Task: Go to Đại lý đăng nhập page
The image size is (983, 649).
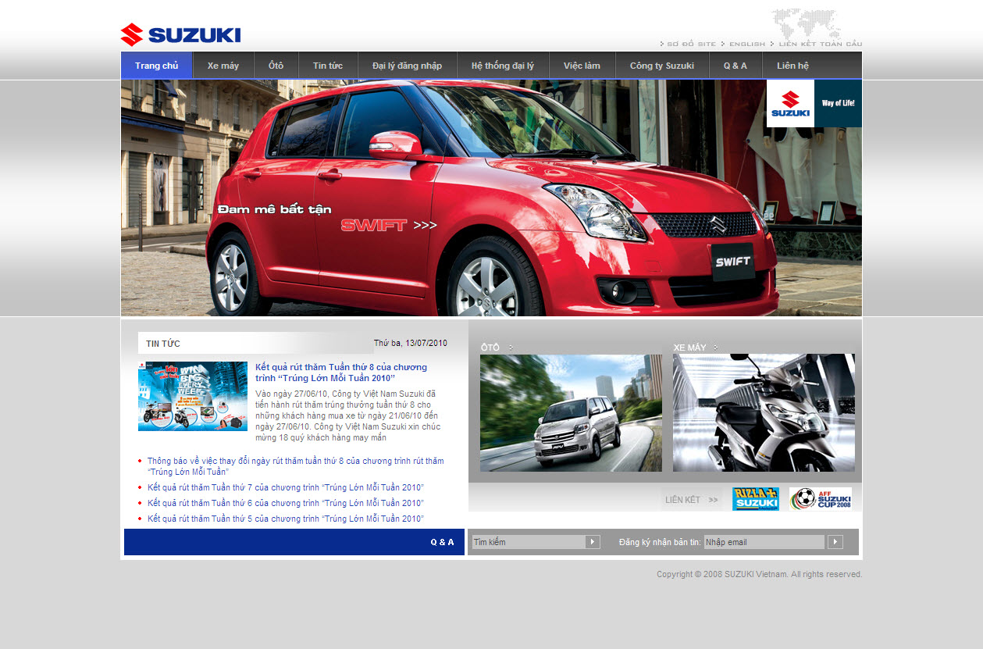Action: pyautogui.click(x=408, y=66)
